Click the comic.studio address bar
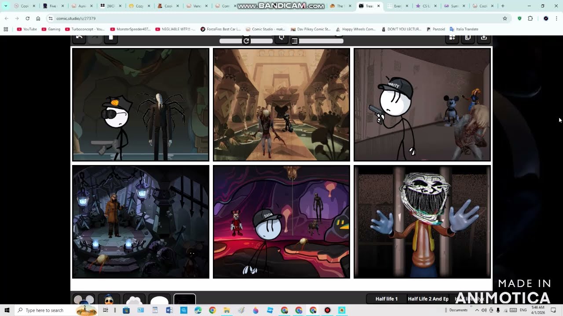Viewport: 563px width, 316px height. (x=277, y=18)
